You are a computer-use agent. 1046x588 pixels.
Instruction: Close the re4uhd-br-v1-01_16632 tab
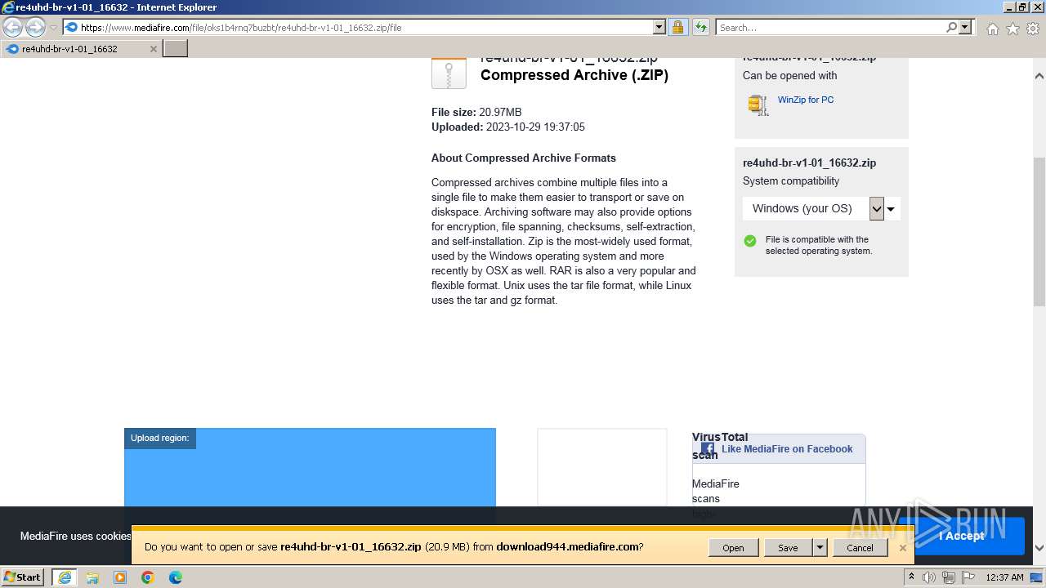point(153,49)
